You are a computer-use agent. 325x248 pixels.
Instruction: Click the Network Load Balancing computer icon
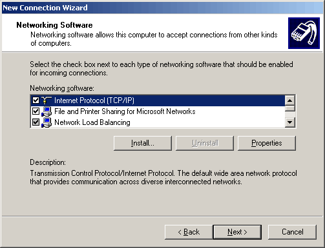click(47, 122)
